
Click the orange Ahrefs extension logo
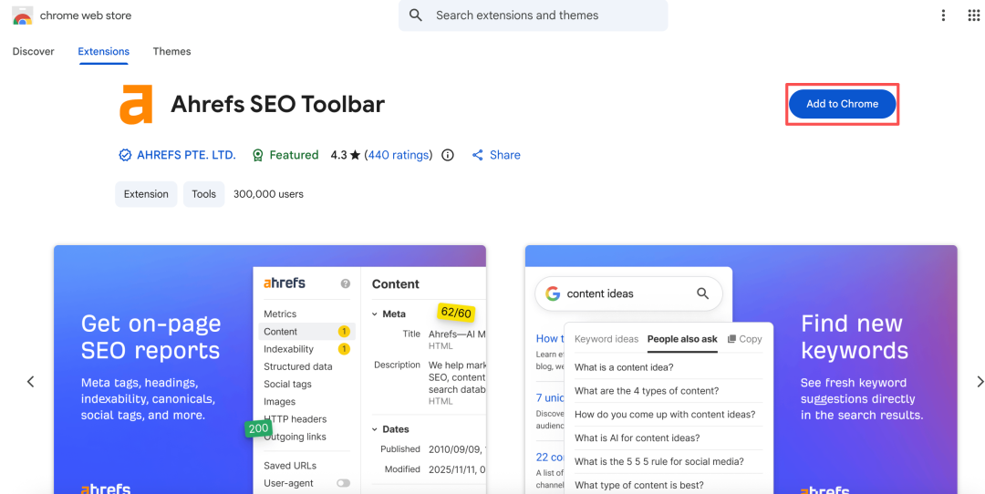137,104
